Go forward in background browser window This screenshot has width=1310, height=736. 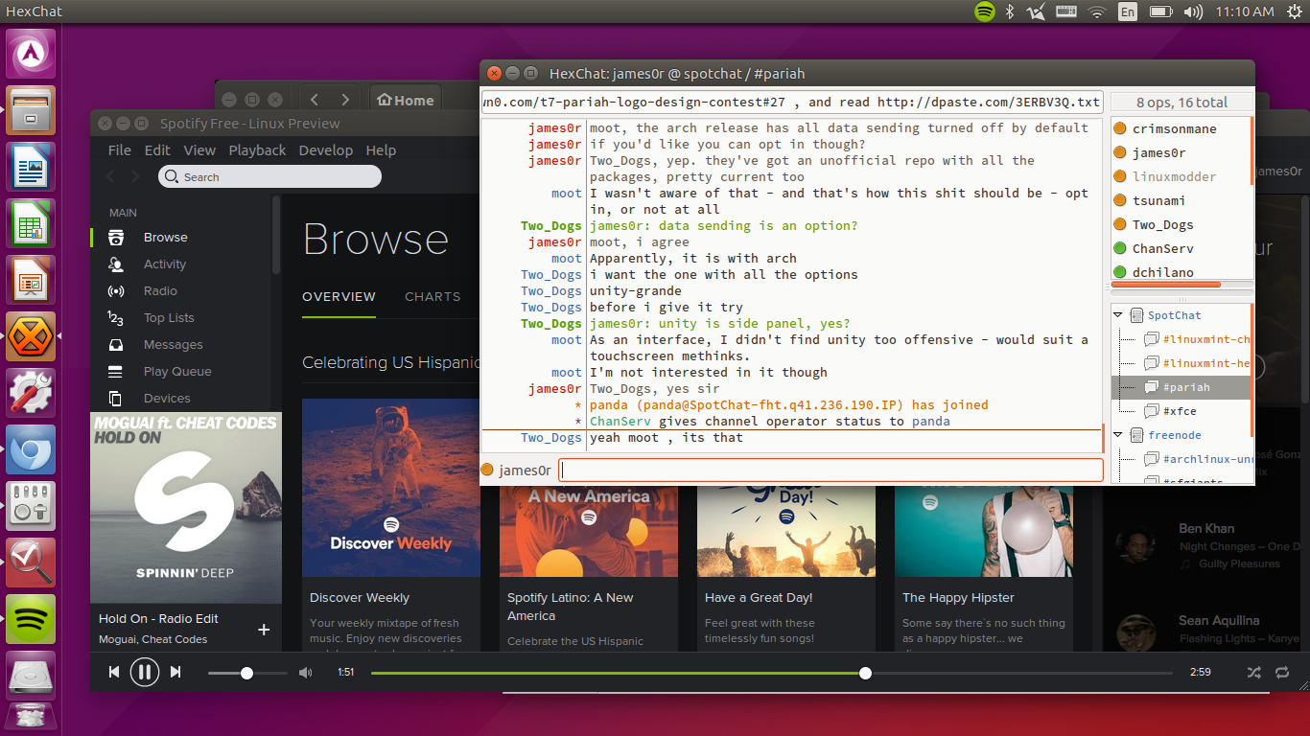[346, 100]
